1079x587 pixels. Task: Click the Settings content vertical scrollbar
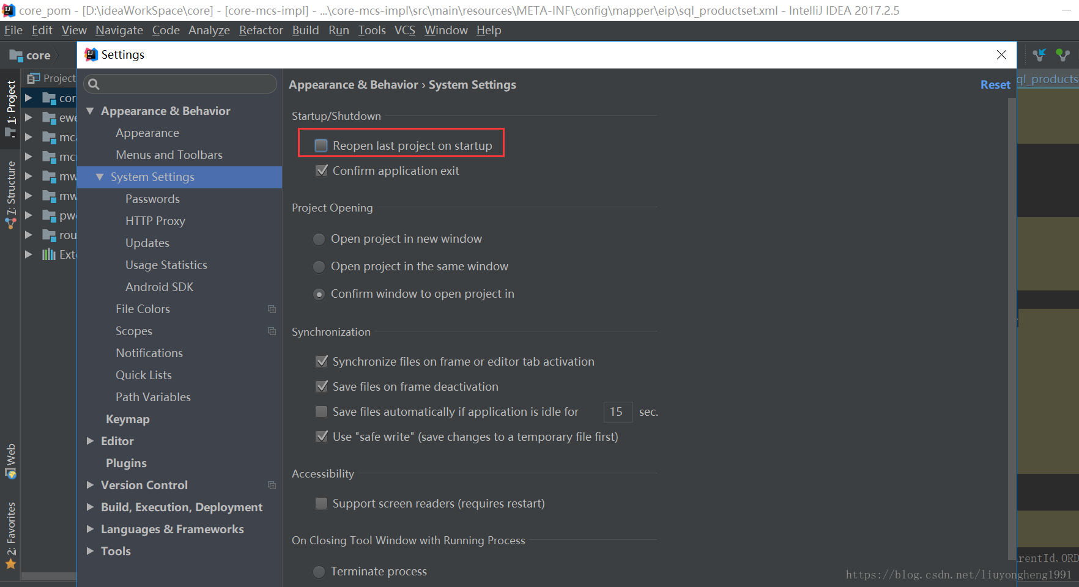click(x=1012, y=328)
